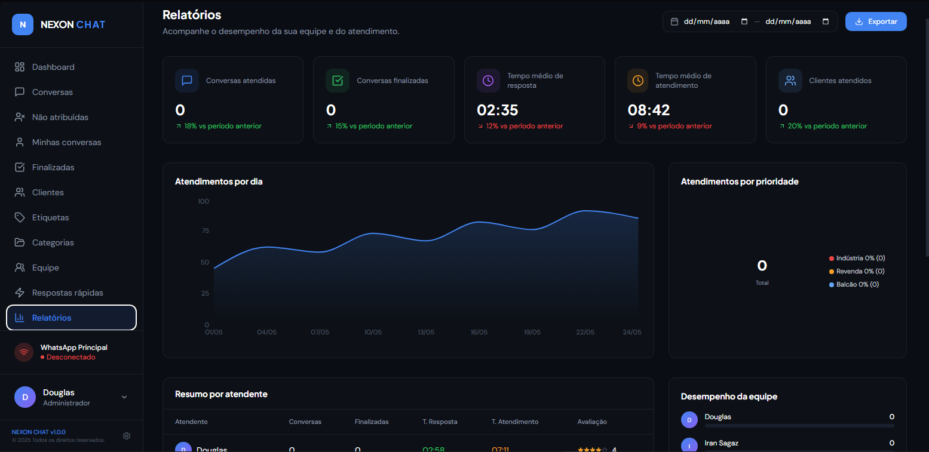Click the Finalizadas checkbox icon
The width and height of the screenshot is (929, 452).
click(x=20, y=167)
